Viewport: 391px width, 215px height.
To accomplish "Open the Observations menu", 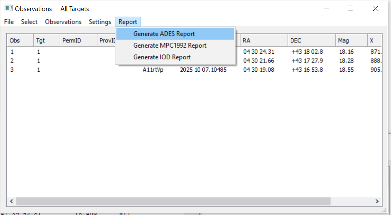I will point(63,22).
